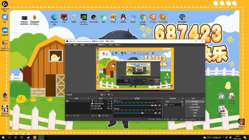The height and width of the screenshot is (140, 249).
Task: Toggle visibility eye for 显示器采集 source
Action: 108,109
